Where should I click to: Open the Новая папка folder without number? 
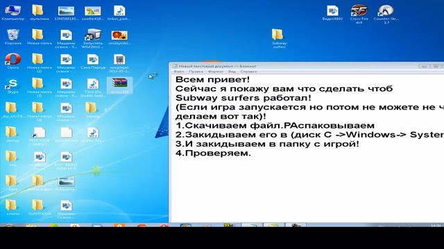pyautogui.click(x=40, y=37)
